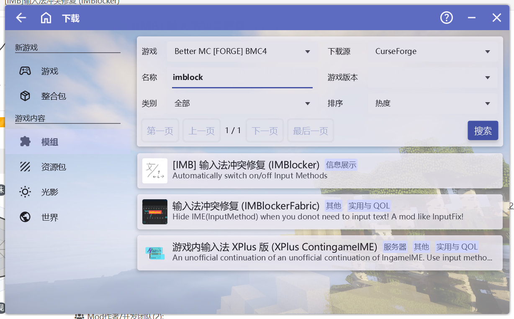
Task: Open 整合包 tab in the sidebar
Action: click(x=68, y=96)
